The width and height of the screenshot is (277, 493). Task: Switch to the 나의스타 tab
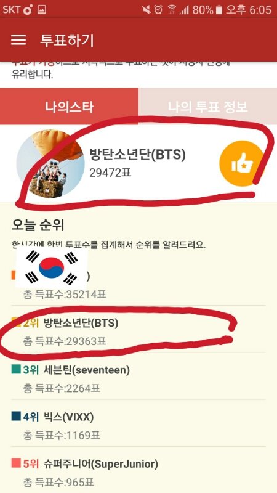69,107
